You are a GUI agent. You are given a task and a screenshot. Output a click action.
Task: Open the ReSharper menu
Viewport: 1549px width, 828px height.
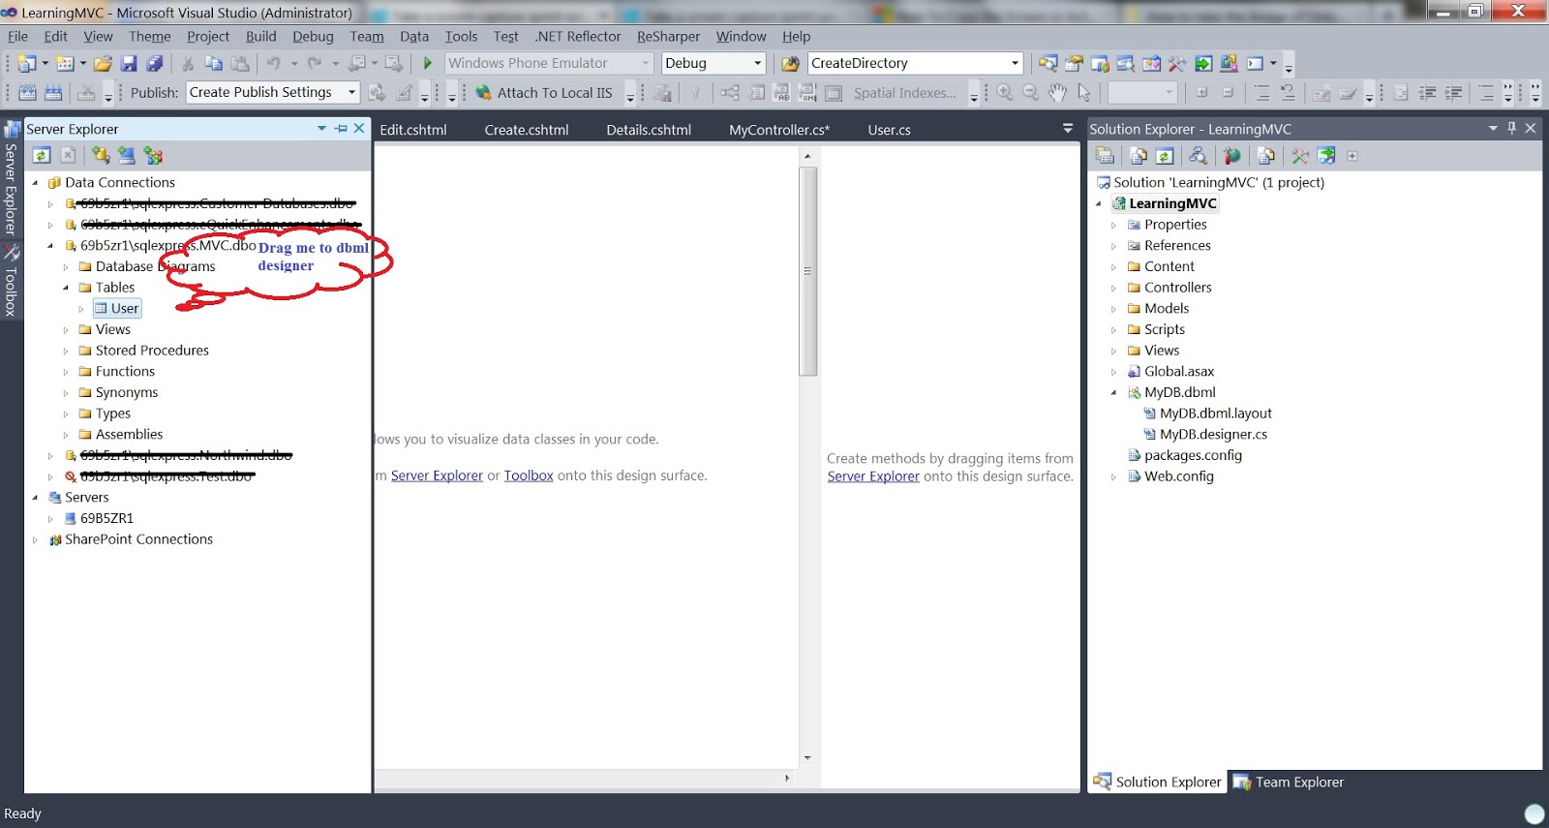(x=668, y=36)
